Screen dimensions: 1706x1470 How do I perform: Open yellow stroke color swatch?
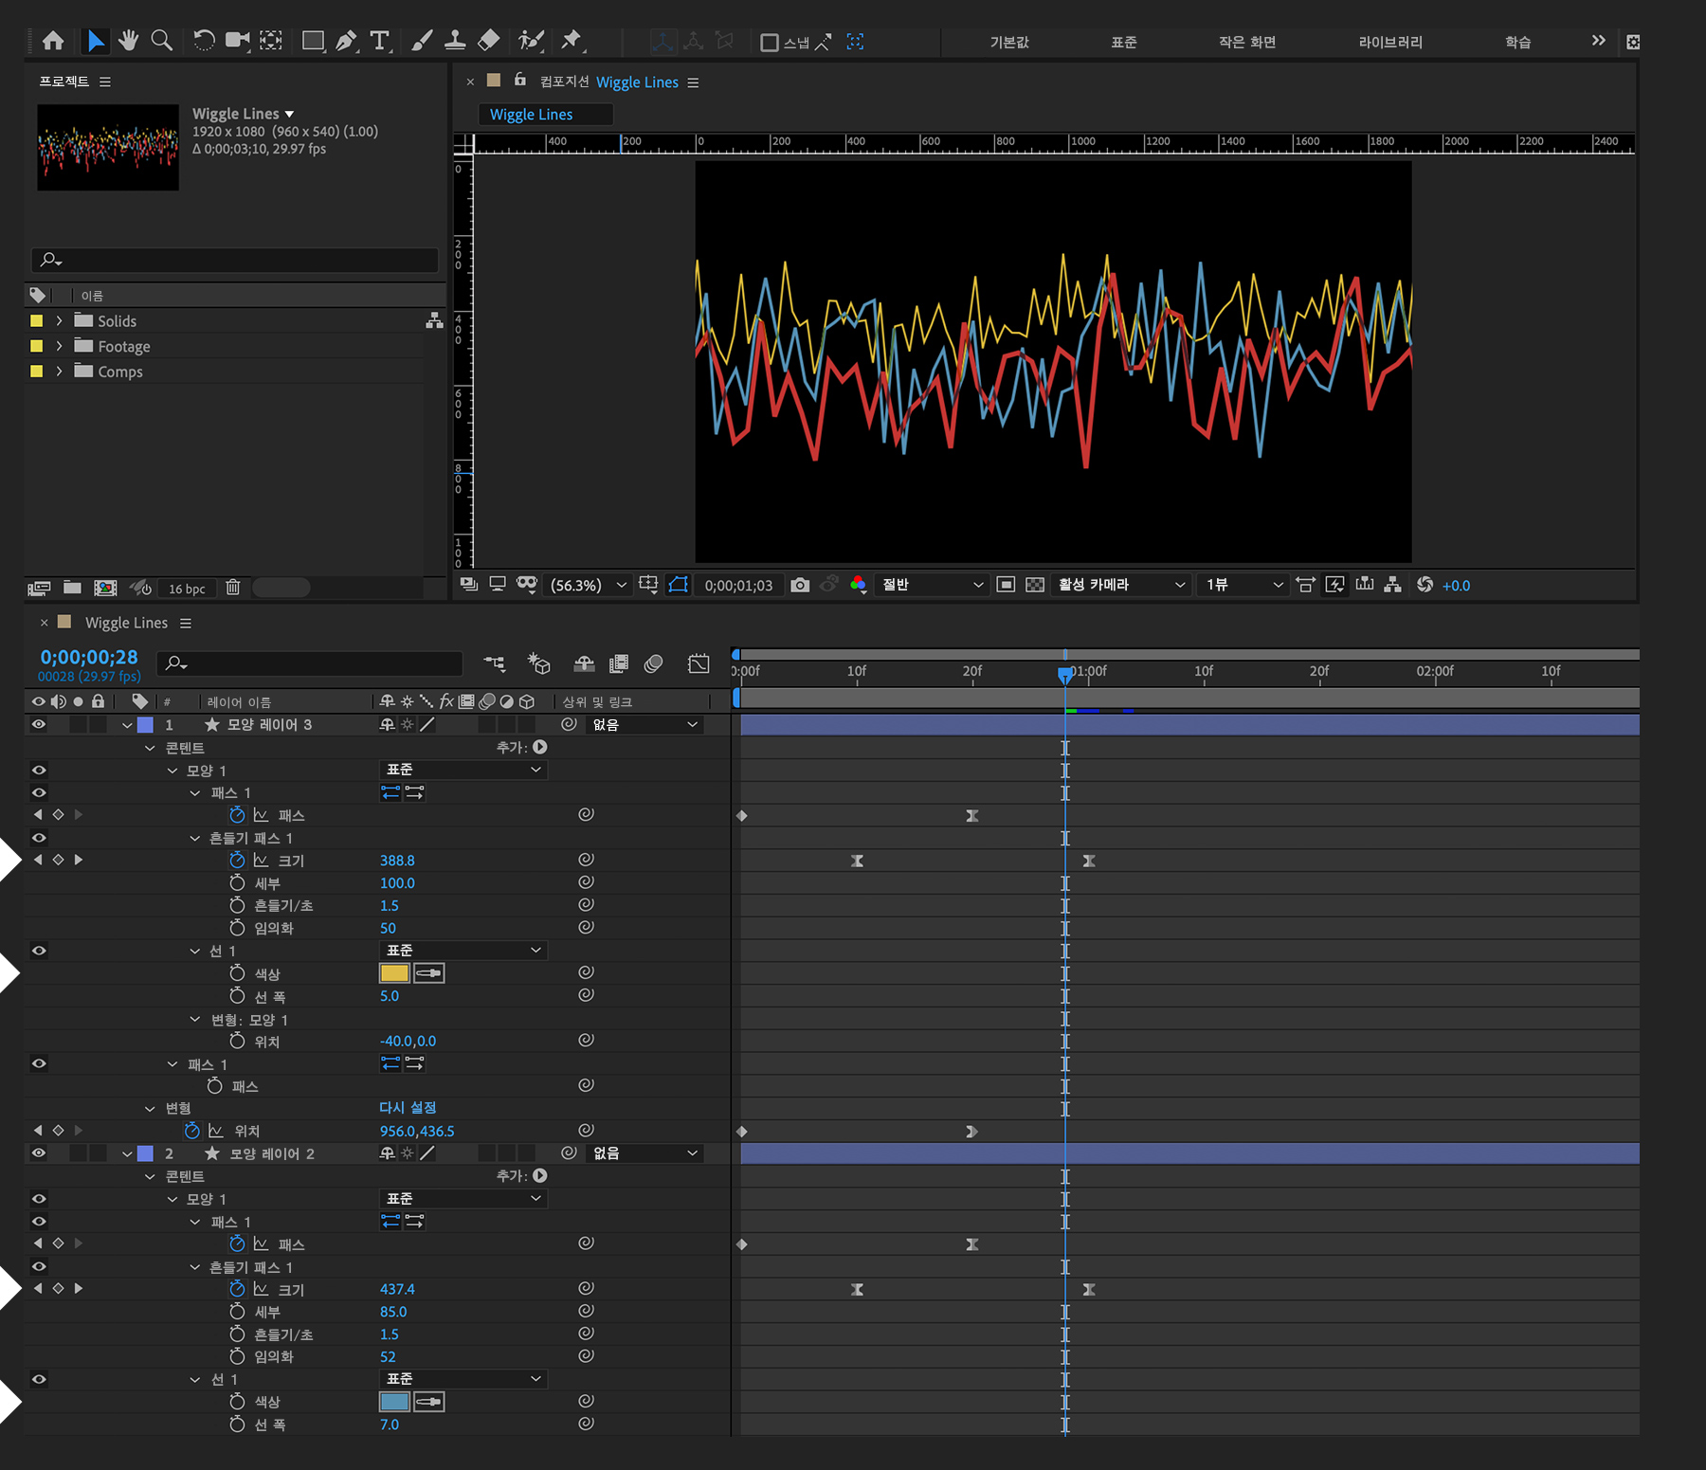[x=393, y=973]
